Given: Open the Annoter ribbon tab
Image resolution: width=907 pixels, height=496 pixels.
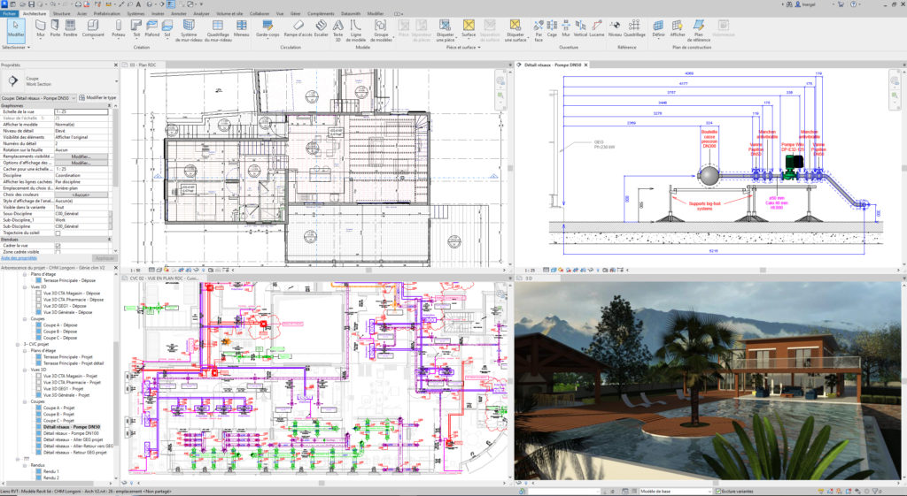Looking at the screenshot, I should pyautogui.click(x=179, y=13).
